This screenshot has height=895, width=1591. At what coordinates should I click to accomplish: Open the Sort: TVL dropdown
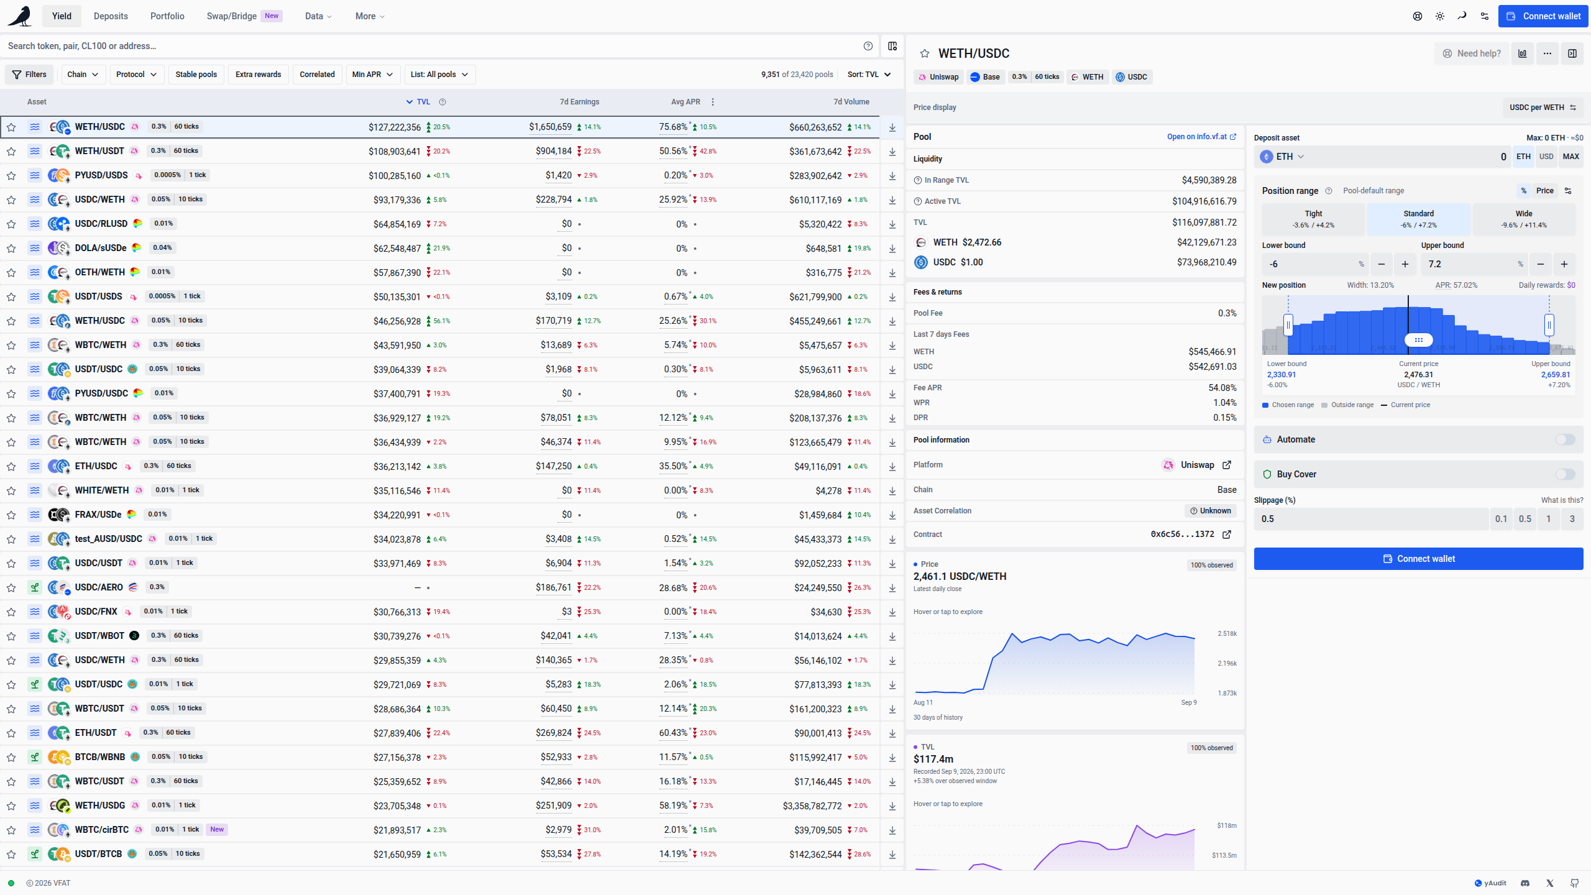(x=869, y=75)
